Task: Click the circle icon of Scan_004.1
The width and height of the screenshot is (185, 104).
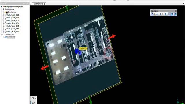Action: click(6, 26)
